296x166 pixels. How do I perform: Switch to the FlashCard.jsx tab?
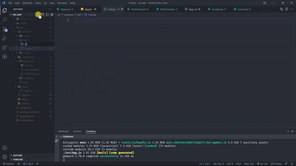coord(167,9)
